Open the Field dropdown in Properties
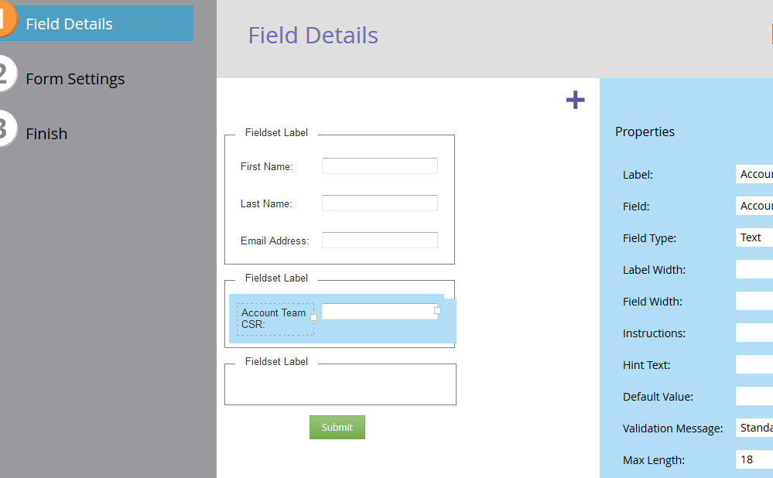The height and width of the screenshot is (478, 773). (754, 206)
